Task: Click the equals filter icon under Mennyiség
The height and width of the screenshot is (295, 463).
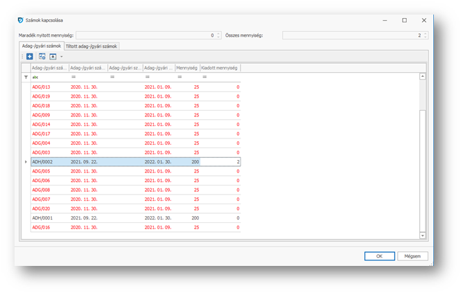Action: [180, 77]
